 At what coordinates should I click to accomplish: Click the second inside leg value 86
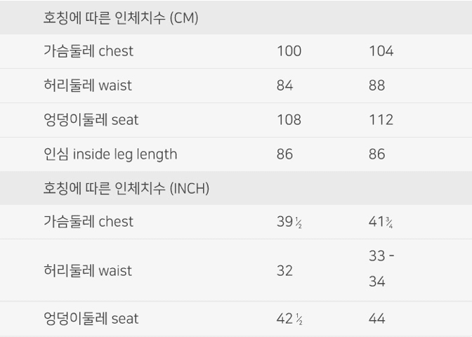377,154
